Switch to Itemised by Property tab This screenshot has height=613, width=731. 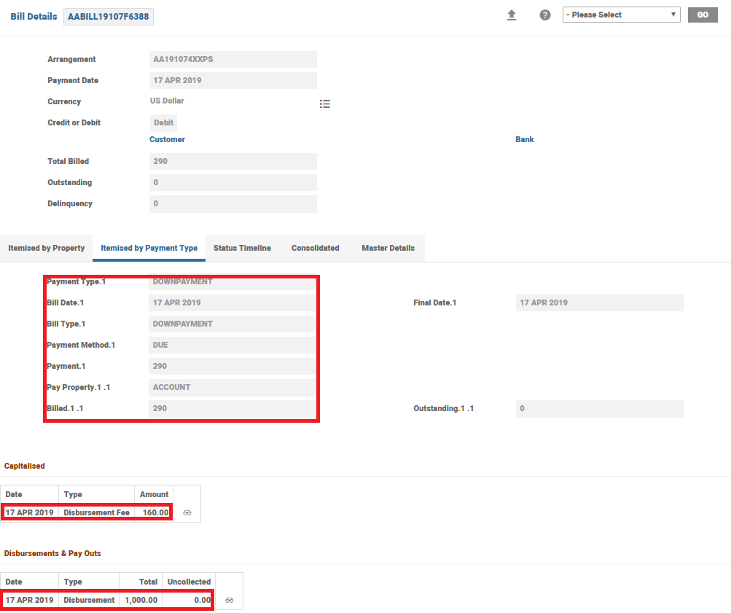[47, 249]
